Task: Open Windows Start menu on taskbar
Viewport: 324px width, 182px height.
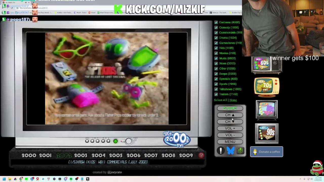Action: pyautogui.click(x=4, y=179)
